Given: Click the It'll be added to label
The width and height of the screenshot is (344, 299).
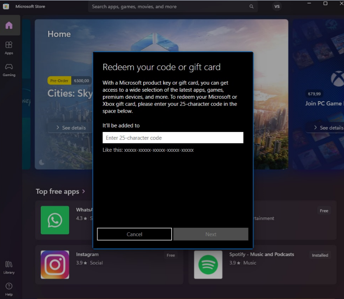Looking at the screenshot, I should [x=121, y=125].
